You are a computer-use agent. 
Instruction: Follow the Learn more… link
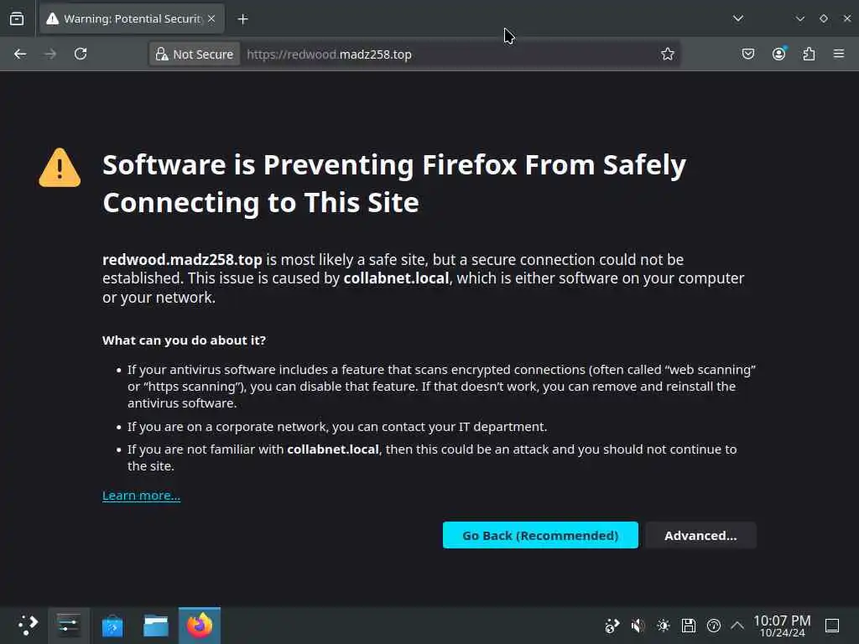pyautogui.click(x=141, y=496)
